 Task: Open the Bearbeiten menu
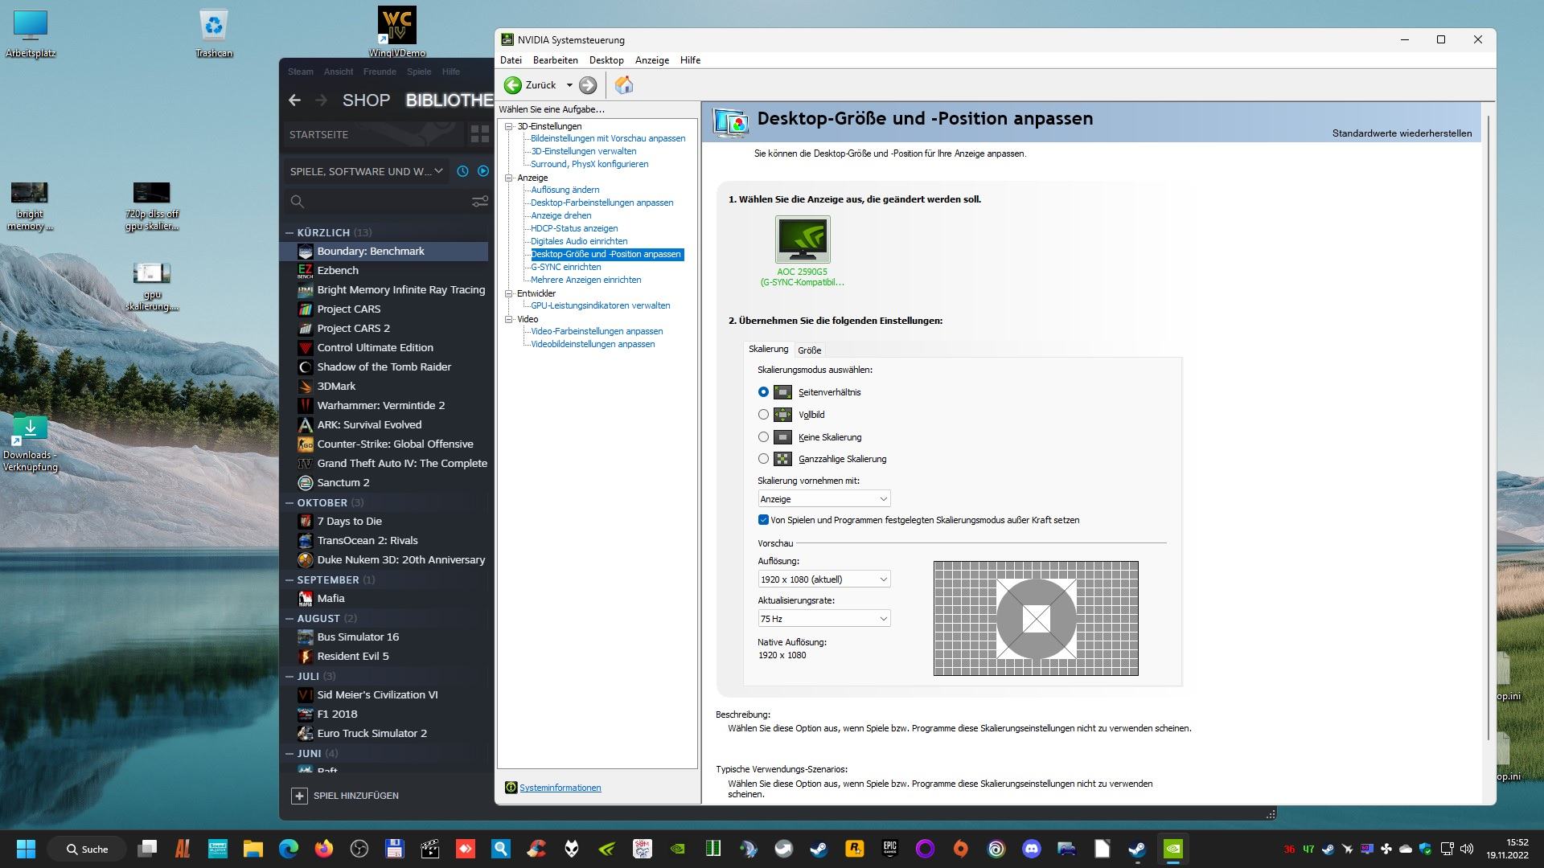pos(555,60)
